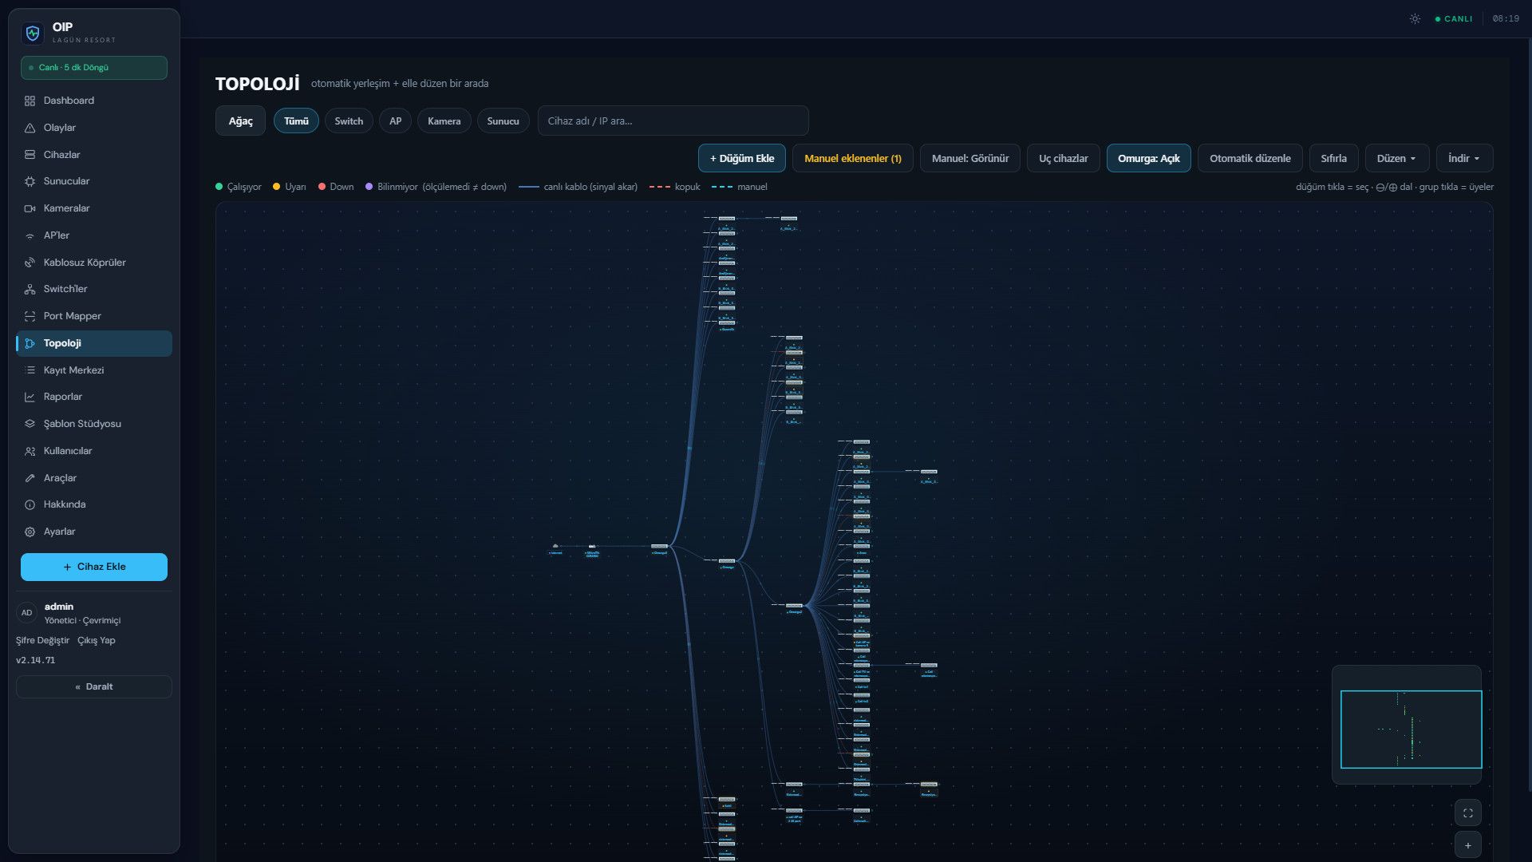Open Olaylar alert icon in sidebar
1532x862 pixels.
[30, 128]
